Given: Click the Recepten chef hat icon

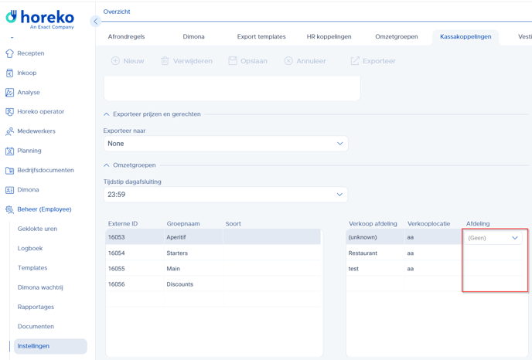Looking at the screenshot, I should [x=9, y=53].
